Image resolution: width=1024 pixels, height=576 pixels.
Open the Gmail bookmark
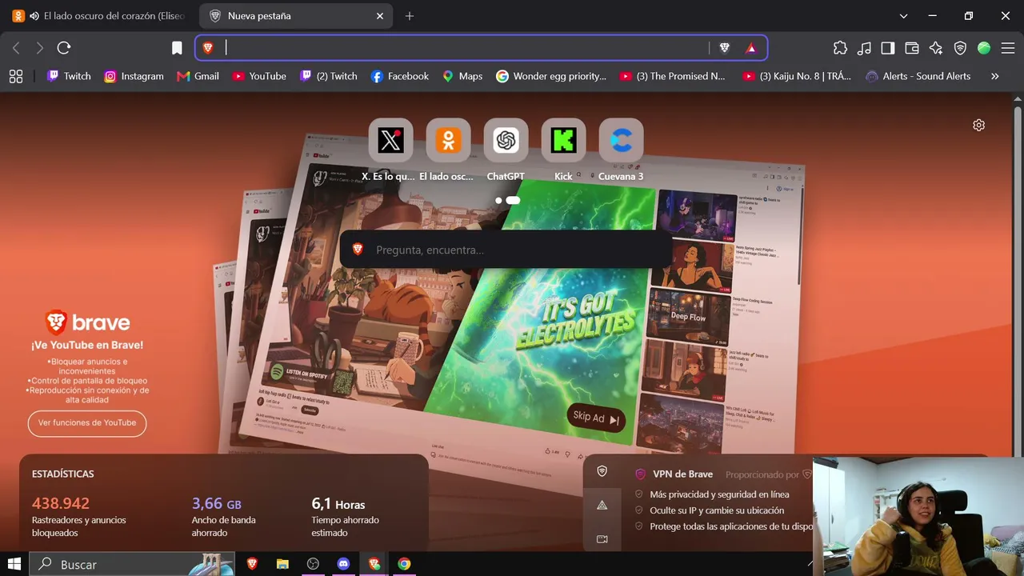coord(198,76)
